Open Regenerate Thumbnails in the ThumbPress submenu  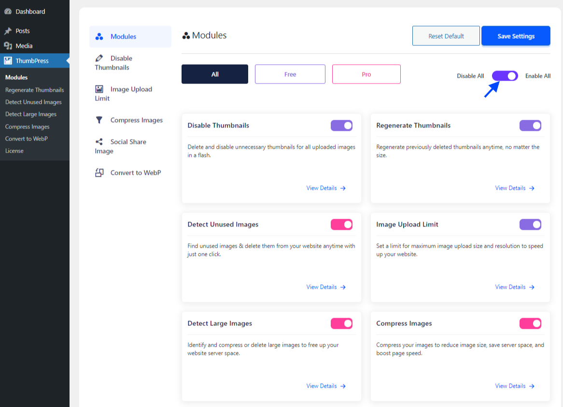[x=34, y=90]
